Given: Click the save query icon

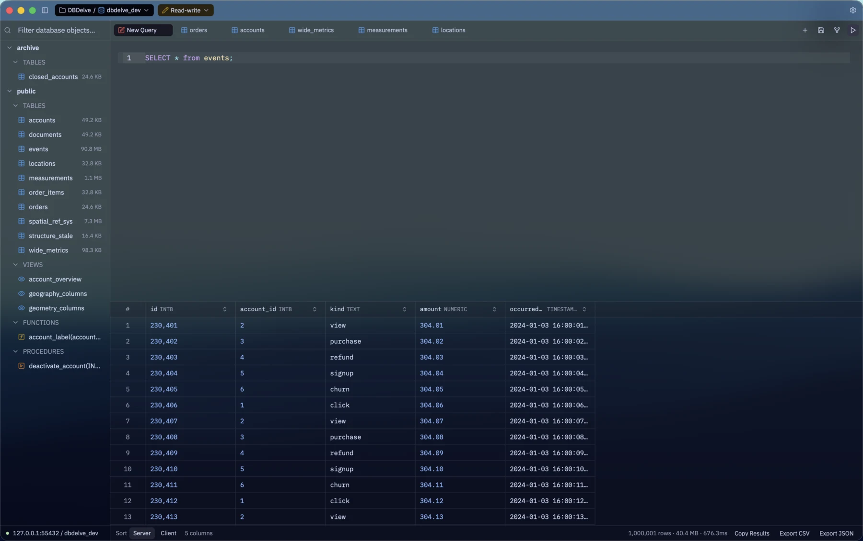Looking at the screenshot, I should coord(821,30).
